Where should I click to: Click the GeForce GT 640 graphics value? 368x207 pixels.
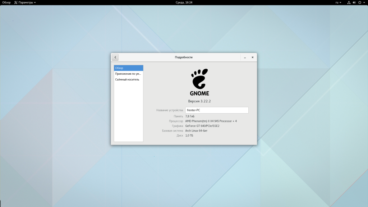tap(202, 126)
